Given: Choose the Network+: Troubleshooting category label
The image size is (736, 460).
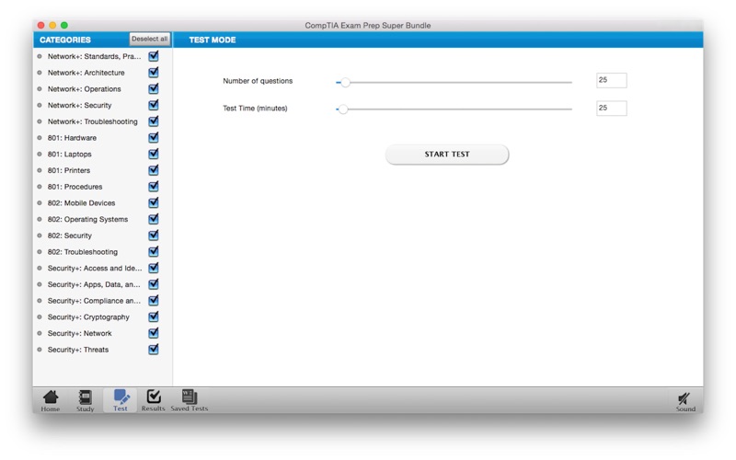Looking at the screenshot, I should [x=92, y=121].
